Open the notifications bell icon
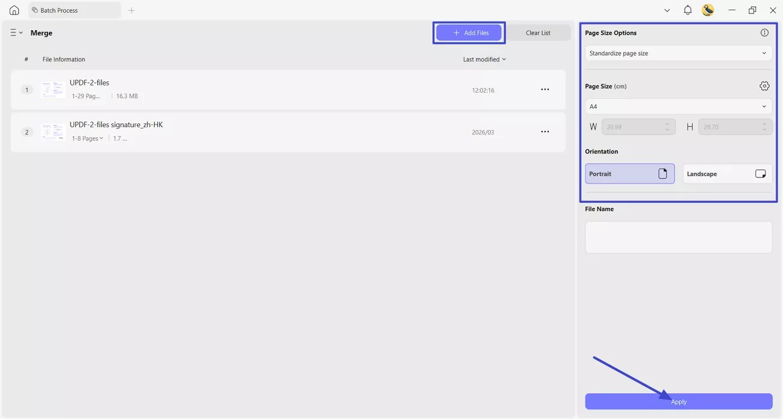Viewport: 783px width, 419px height. [x=687, y=10]
